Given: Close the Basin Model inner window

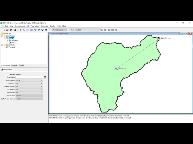Looking at the screenshot, I should pos(190,33).
